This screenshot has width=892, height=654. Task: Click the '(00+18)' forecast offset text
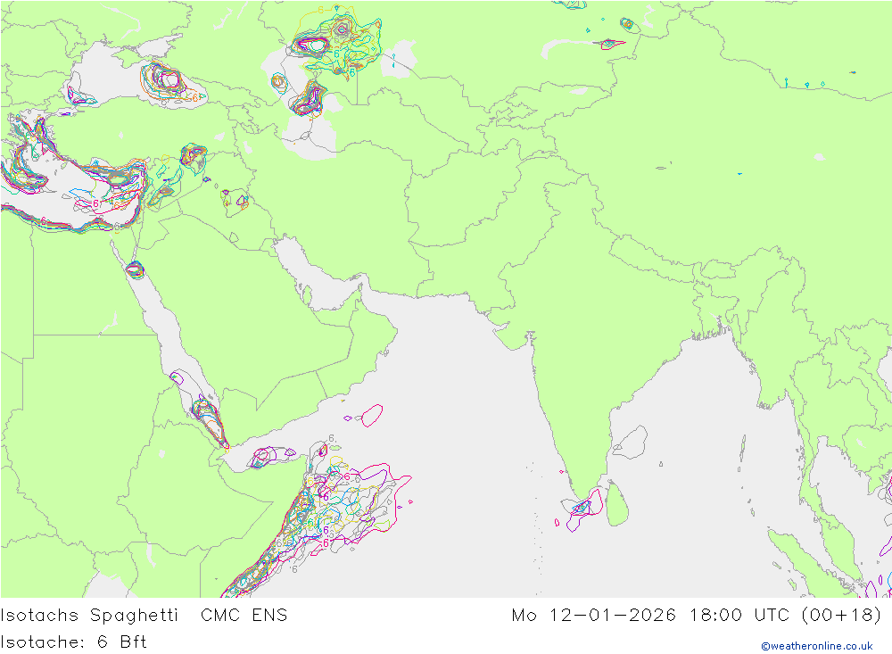pyautogui.click(x=841, y=616)
